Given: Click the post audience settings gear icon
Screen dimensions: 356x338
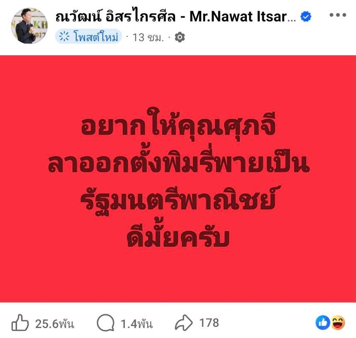Looking at the screenshot, I should point(180,37).
